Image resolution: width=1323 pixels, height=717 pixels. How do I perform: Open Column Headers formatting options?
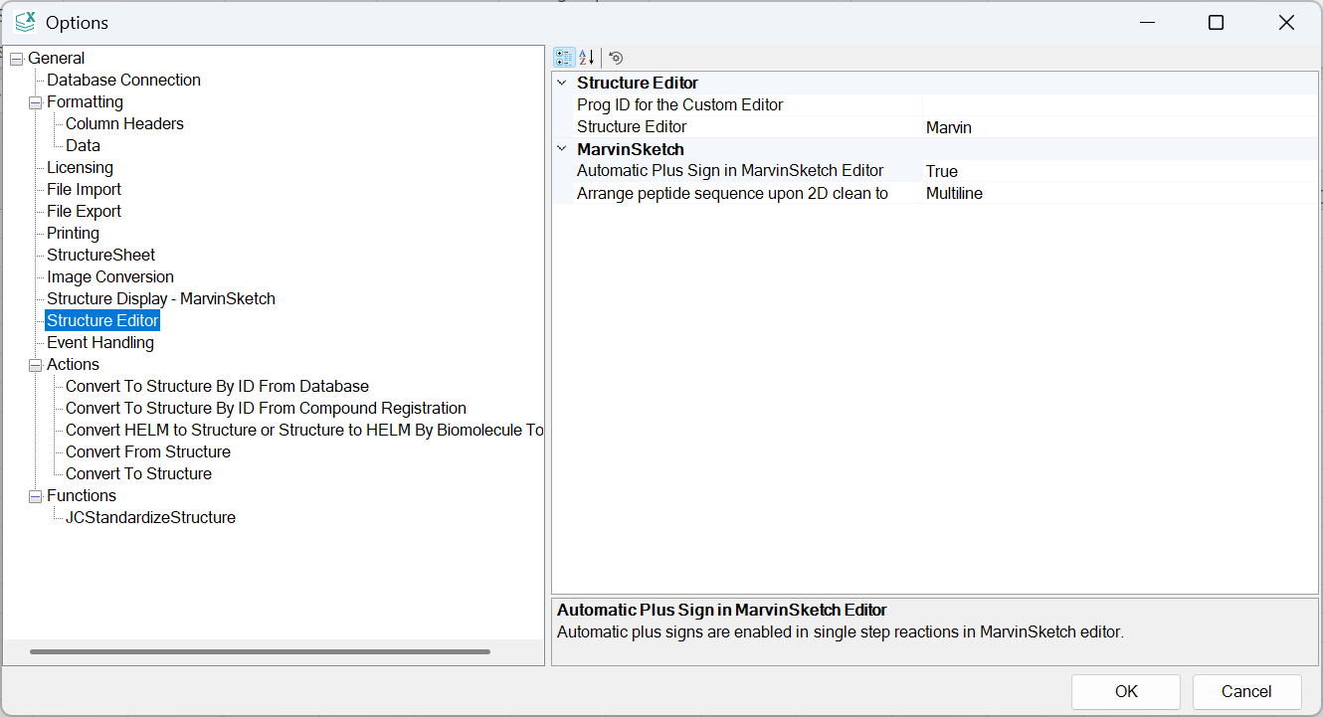pyautogui.click(x=124, y=124)
